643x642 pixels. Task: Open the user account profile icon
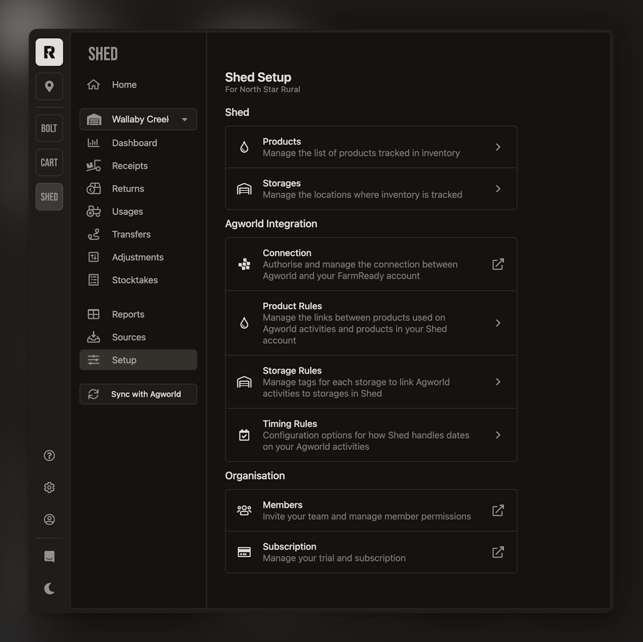[49, 519]
